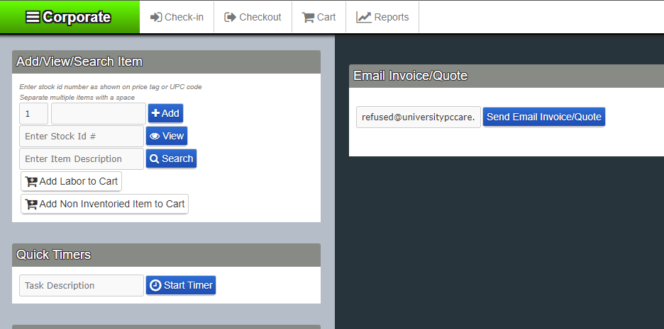This screenshot has width=664, height=329.
Task: Open the Checkout page
Action: 253,17
